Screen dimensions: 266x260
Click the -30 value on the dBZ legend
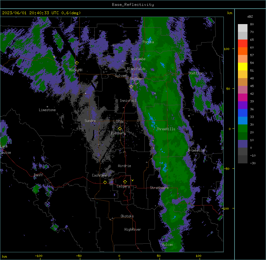click(x=253, y=163)
